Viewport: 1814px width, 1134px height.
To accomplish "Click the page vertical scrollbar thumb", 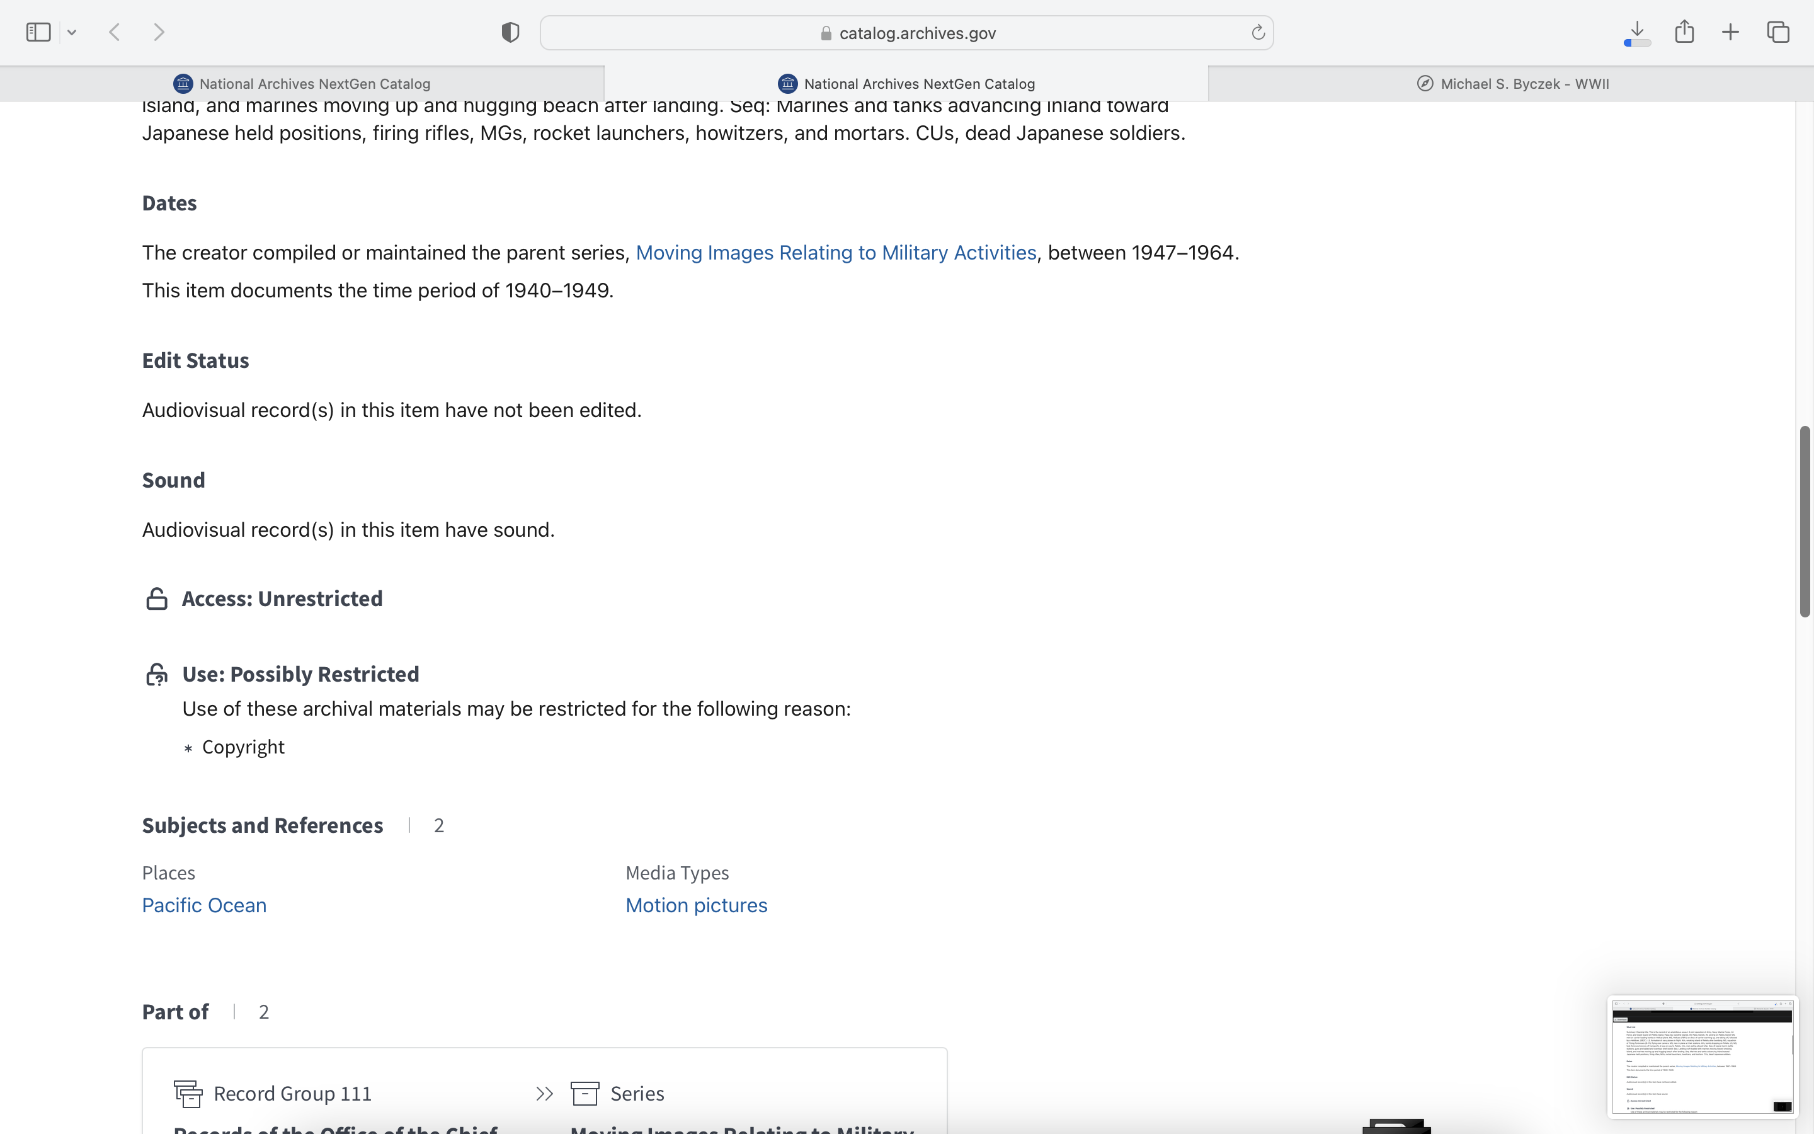I will coord(1805,521).
